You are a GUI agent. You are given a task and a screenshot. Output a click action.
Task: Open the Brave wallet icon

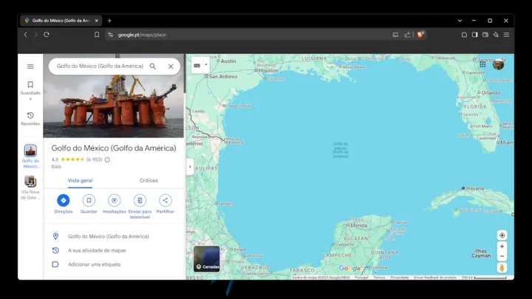pos(485,35)
